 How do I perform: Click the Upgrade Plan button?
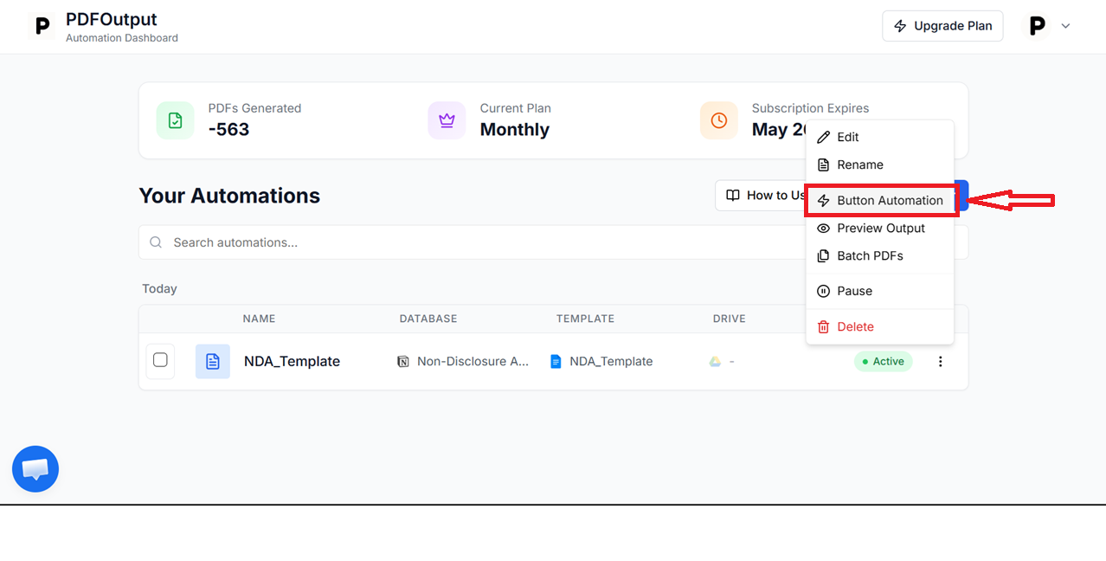pyautogui.click(x=942, y=26)
